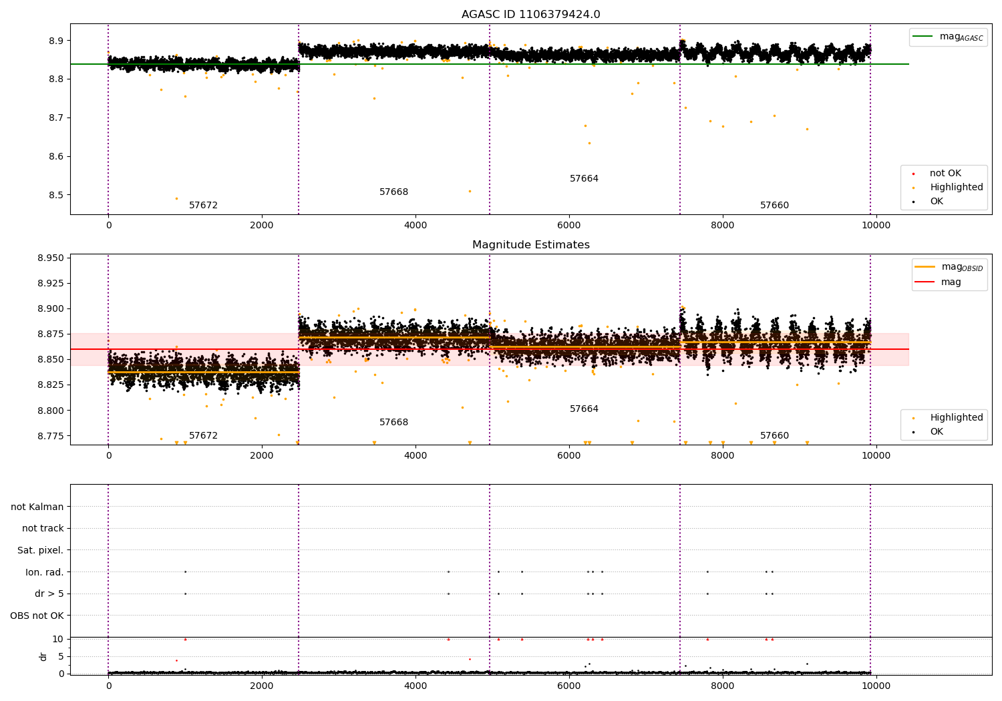The height and width of the screenshot is (701, 1002).
Task: Click 'Highlighted' in the Magnitude Estimates legend
Action: [956, 417]
